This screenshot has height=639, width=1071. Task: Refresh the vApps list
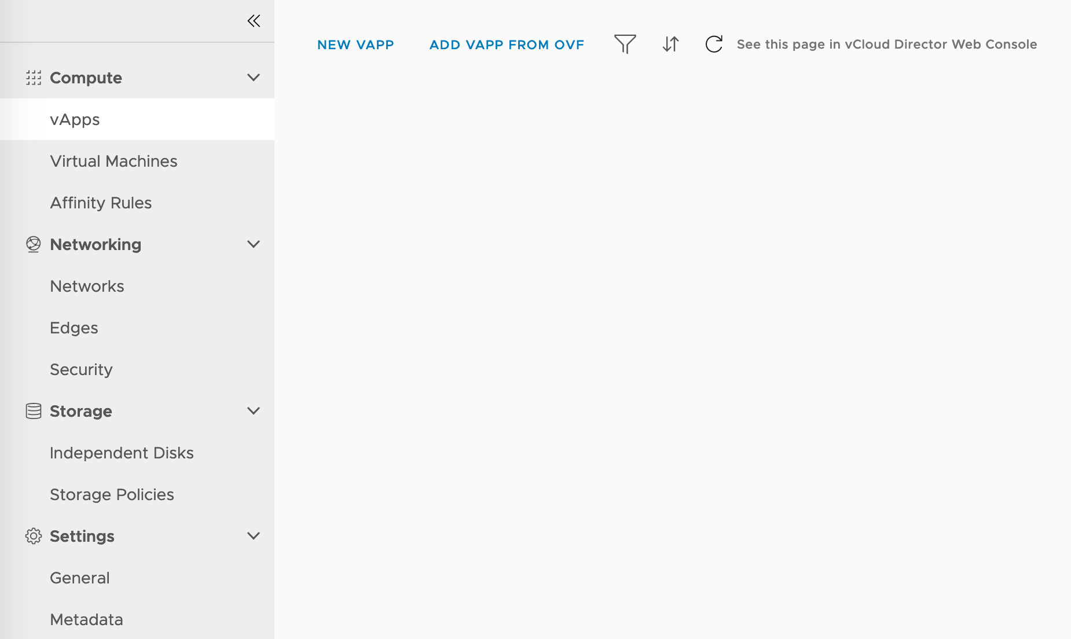714,44
